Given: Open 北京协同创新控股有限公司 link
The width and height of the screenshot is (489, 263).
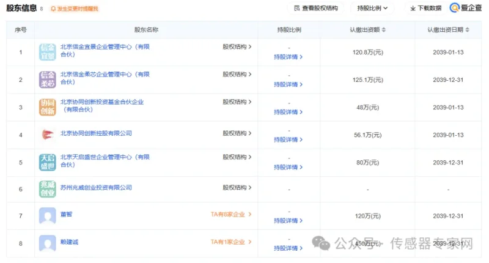Looking at the screenshot, I should pos(96,133).
